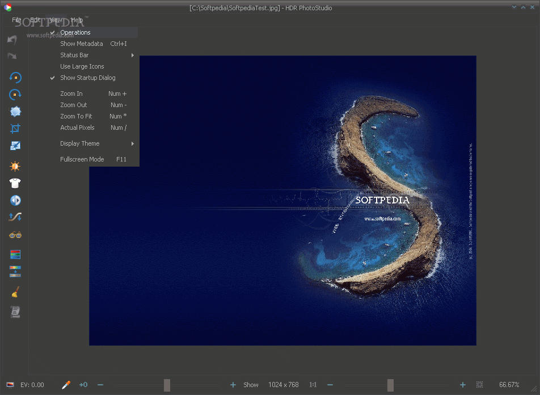
Task: Rotate image counter-clockwise icon
Action: coord(15,78)
